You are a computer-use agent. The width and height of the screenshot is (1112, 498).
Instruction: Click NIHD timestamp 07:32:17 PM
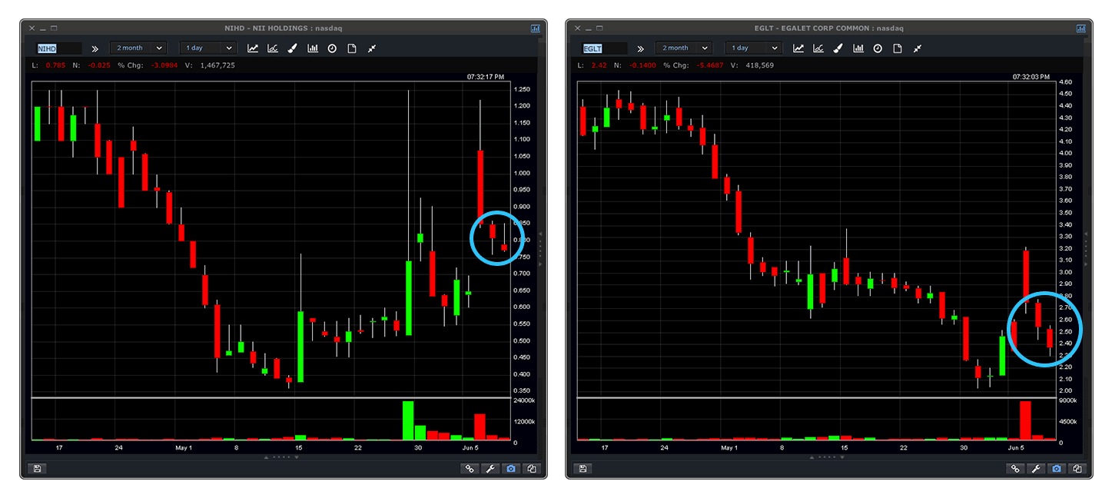pos(485,77)
